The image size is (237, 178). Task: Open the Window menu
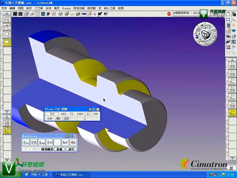(x=66, y=8)
